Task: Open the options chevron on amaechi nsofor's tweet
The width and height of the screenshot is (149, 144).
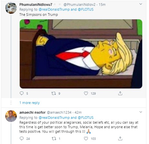Action: (x=141, y=112)
